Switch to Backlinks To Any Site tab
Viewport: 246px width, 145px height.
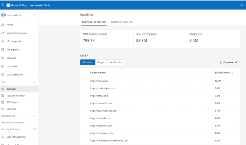coord(122,22)
